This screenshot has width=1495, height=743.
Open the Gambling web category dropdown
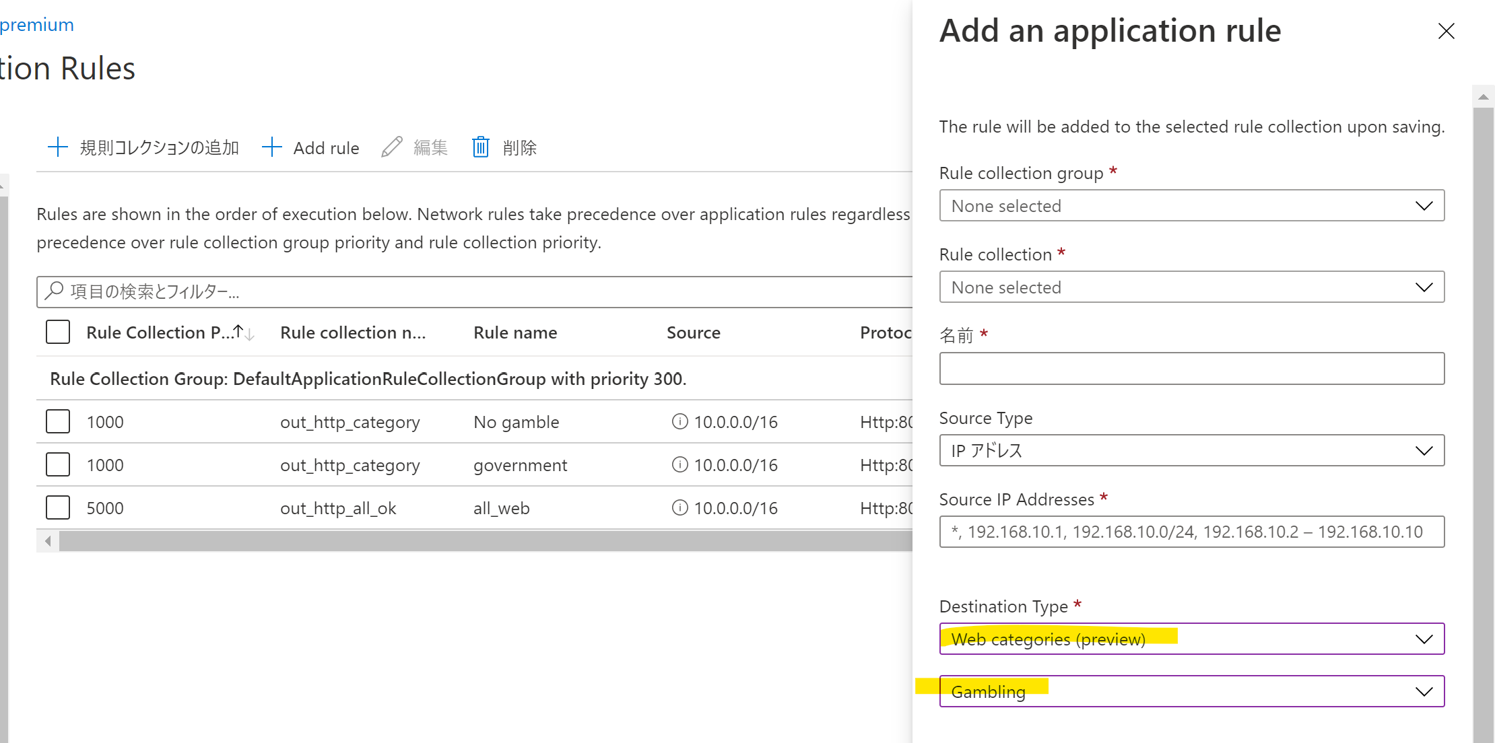click(1191, 691)
